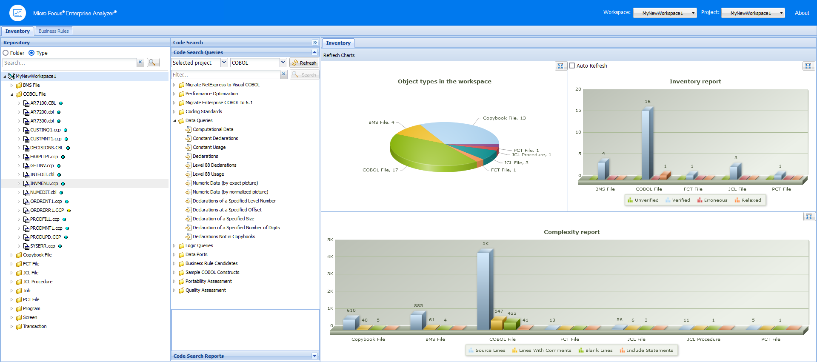Clear the code search filter field

point(284,74)
